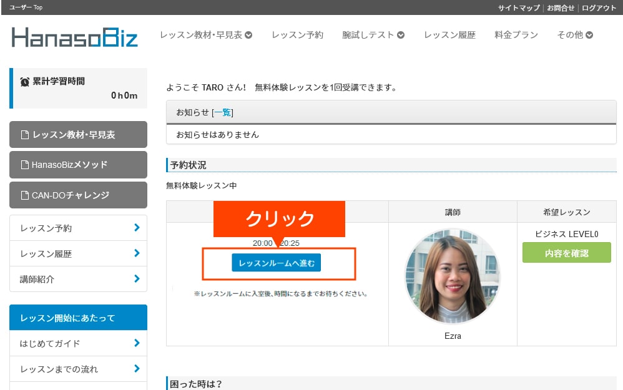Click the document icon on レッスン教材・早見表 button
The image size is (623, 390).
tap(24, 135)
